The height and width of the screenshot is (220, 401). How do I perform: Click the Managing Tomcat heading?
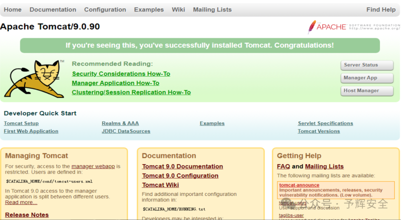pyautogui.click(x=36, y=156)
